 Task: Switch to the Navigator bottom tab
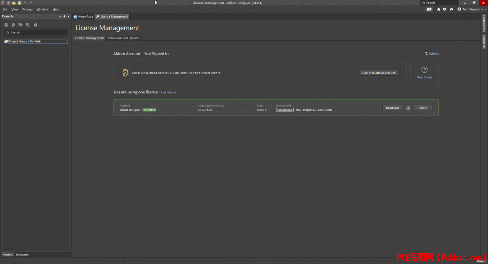23,255
